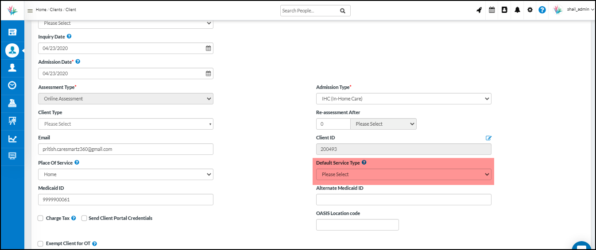Screen dimensions: 596x250
Task: Click the search magnifier icon
Action: click(342, 11)
